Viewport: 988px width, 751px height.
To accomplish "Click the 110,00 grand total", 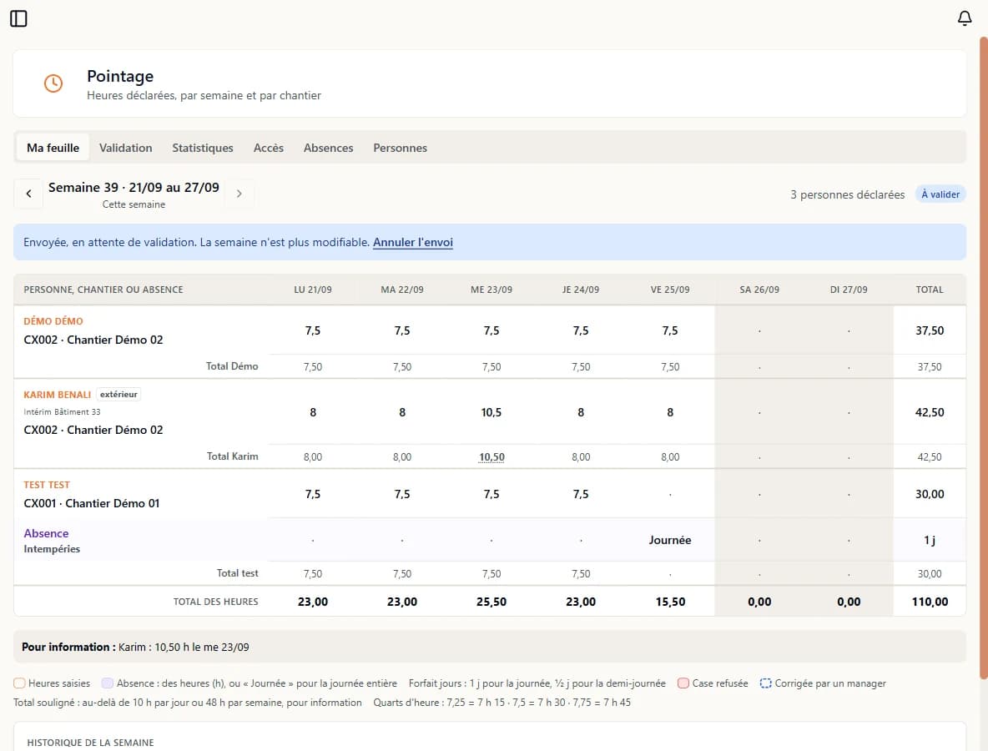I will tap(930, 602).
